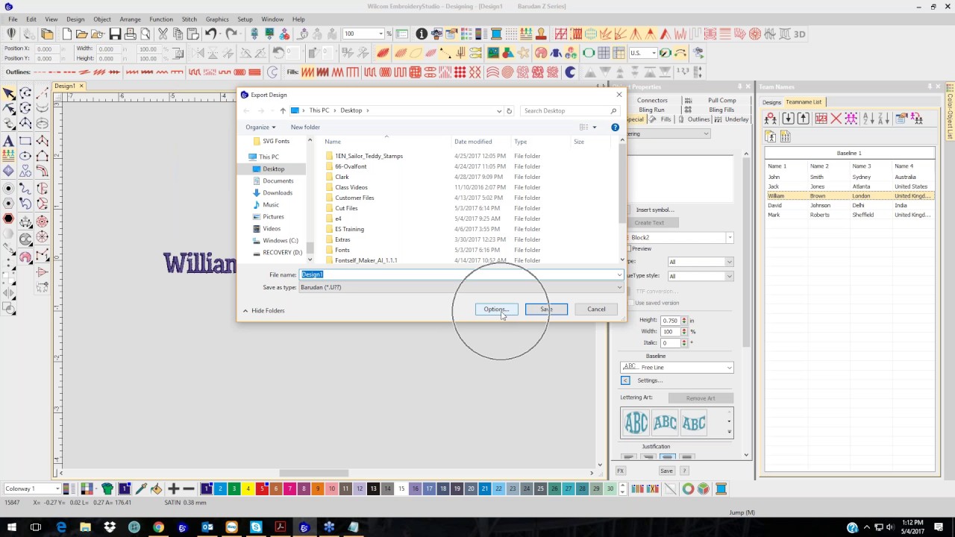Click the sort A-Z ascending icon
The width and height of the screenshot is (955, 537).
point(868,119)
